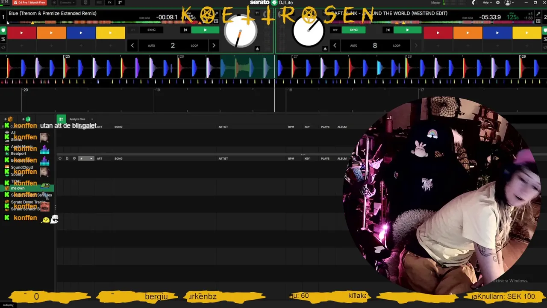Click the DJ Pro 1 Month Free button
Image resolution: width=547 pixels, height=308 pixels.
pos(29,3)
